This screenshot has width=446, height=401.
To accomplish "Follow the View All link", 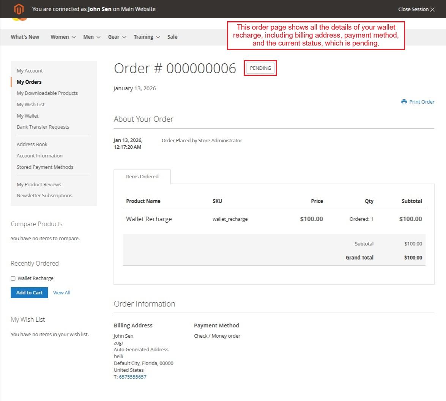I will tap(61, 292).
